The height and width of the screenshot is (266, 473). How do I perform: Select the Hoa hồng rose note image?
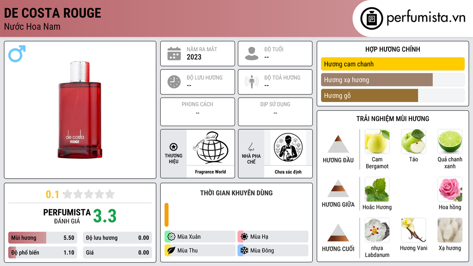pos(450,189)
